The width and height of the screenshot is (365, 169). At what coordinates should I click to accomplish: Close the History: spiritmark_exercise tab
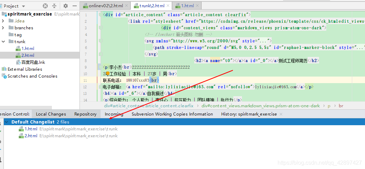coord(281,114)
